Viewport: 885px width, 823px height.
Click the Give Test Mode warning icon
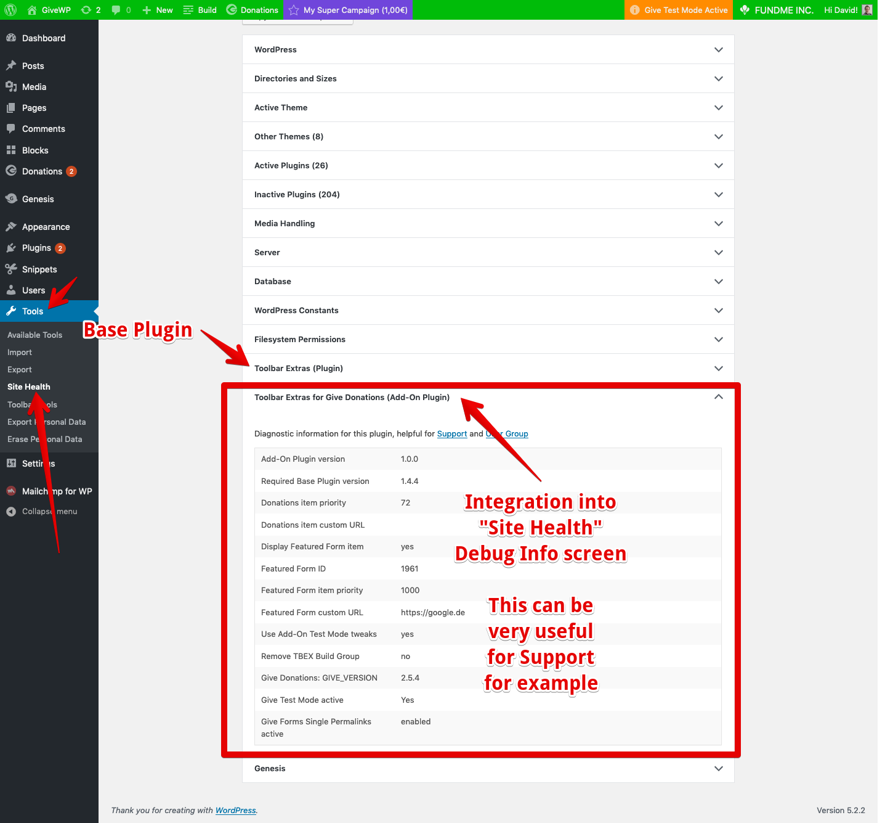(x=634, y=10)
